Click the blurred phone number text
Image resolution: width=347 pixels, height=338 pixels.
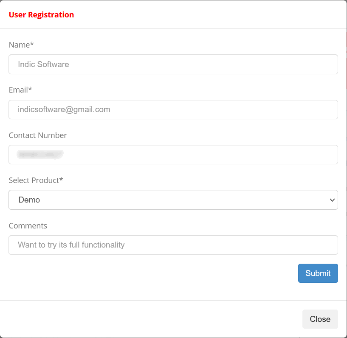[x=40, y=155]
